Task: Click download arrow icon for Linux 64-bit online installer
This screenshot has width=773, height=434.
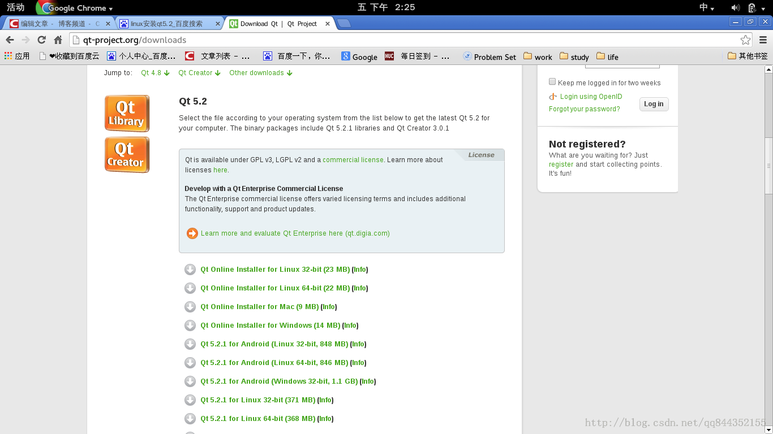Action: click(190, 288)
